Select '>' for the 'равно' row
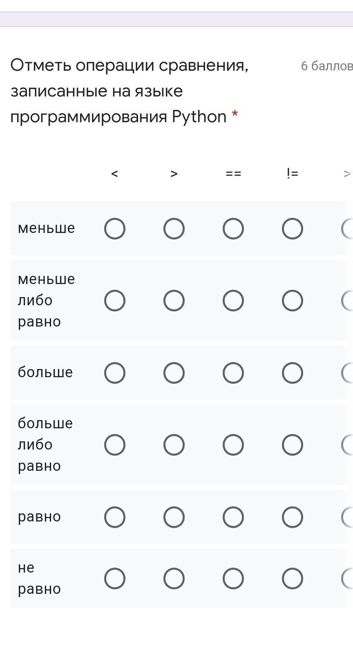This screenshot has width=353, height=649. pyautogui.click(x=174, y=517)
